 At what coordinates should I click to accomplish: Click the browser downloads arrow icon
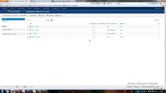[150, 3]
